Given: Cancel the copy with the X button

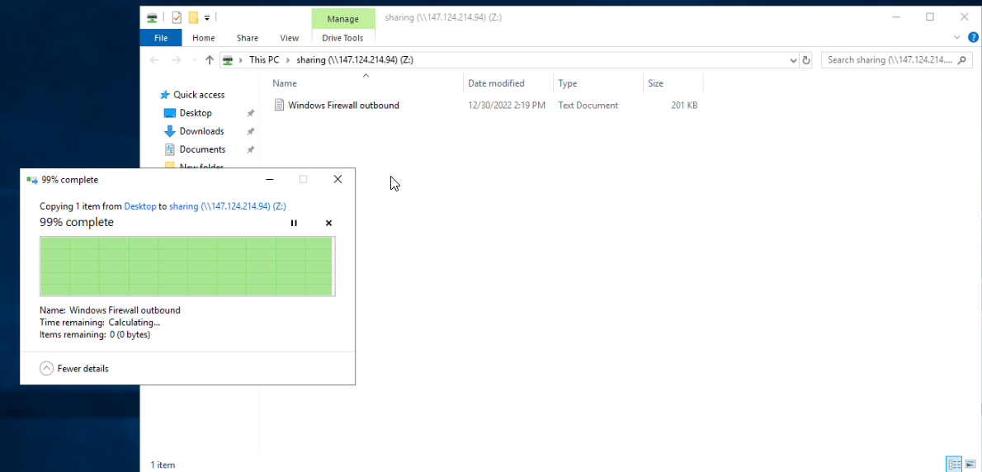Looking at the screenshot, I should click(x=328, y=223).
